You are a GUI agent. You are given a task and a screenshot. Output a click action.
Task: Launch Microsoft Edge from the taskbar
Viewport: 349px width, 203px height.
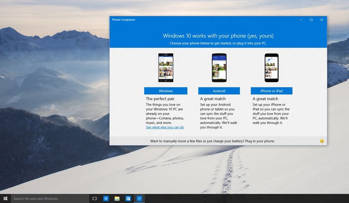tap(106, 198)
